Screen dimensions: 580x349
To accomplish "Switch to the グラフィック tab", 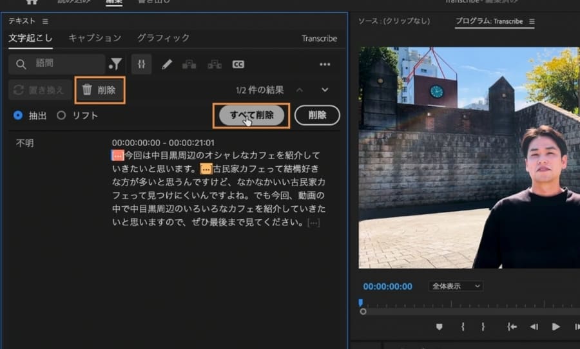I will pyautogui.click(x=163, y=38).
